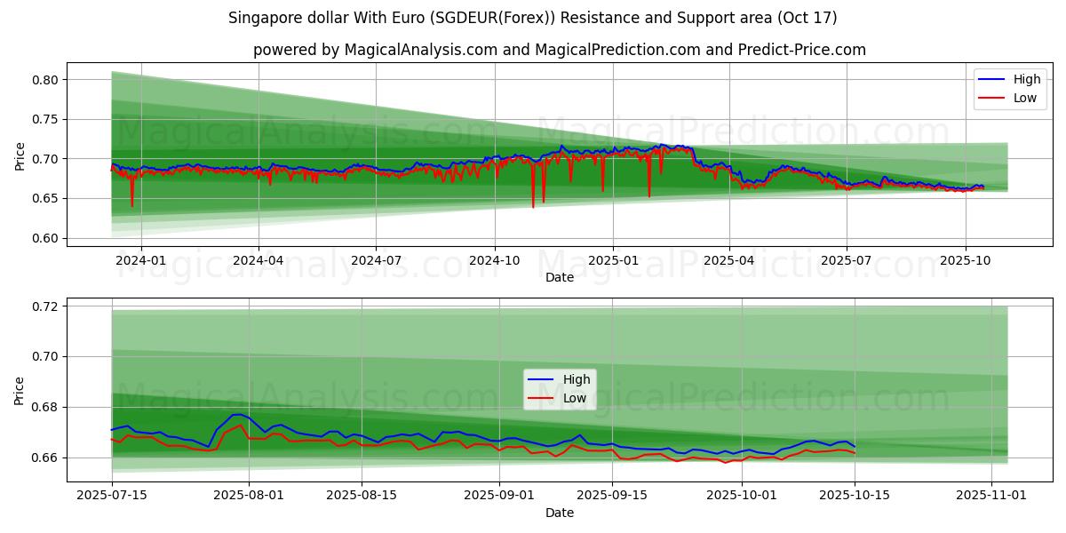Click the Price y-axis label of lower chart
Image resolution: width=1066 pixels, height=533 pixels.
point(20,391)
